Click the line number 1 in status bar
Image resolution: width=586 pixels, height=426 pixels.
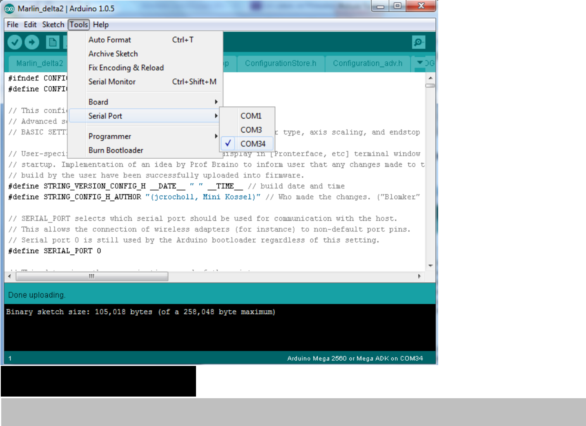pyautogui.click(x=10, y=359)
